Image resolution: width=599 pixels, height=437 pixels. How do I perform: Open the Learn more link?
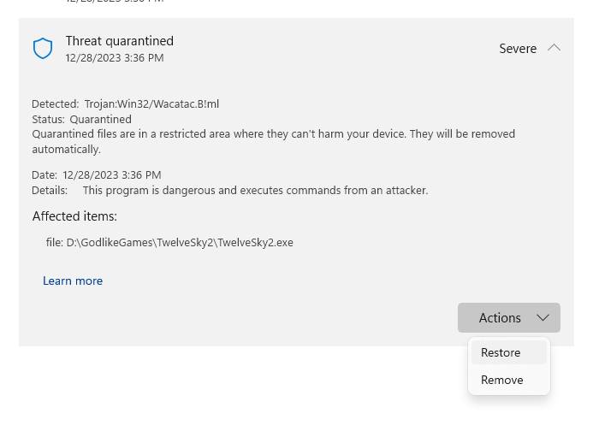coord(73,281)
